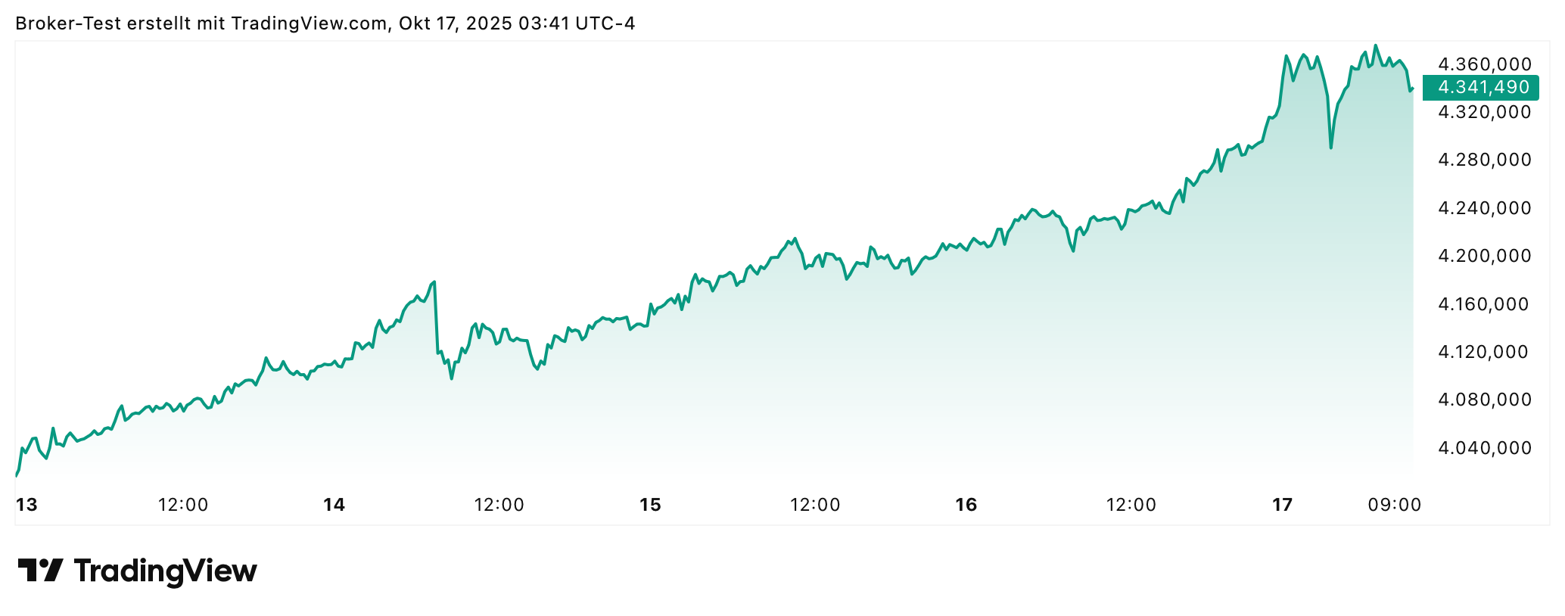Click the day 14 date marker

[x=334, y=505]
